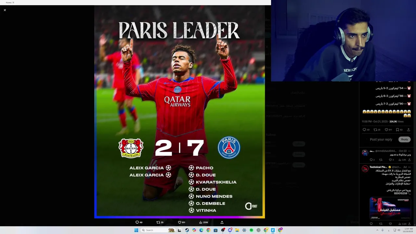Bookmark the post with the 63 bookmark icon

(399, 130)
